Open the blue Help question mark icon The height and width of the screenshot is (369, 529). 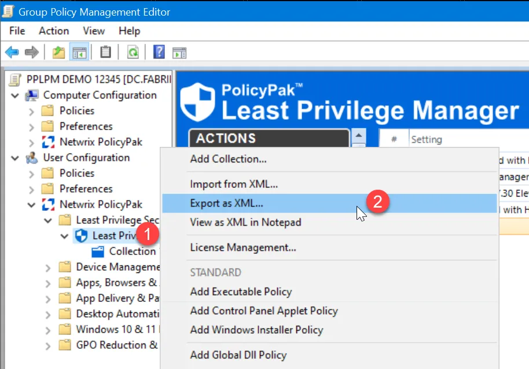(159, 53)
